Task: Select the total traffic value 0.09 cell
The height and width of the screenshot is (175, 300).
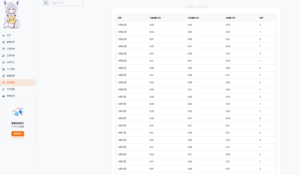Action: tap(228, 89)
